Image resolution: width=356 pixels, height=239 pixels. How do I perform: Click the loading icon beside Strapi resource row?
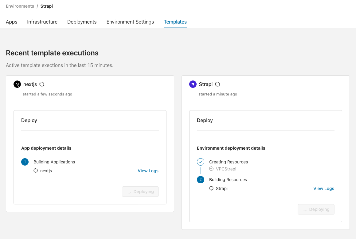click(211, 188)
